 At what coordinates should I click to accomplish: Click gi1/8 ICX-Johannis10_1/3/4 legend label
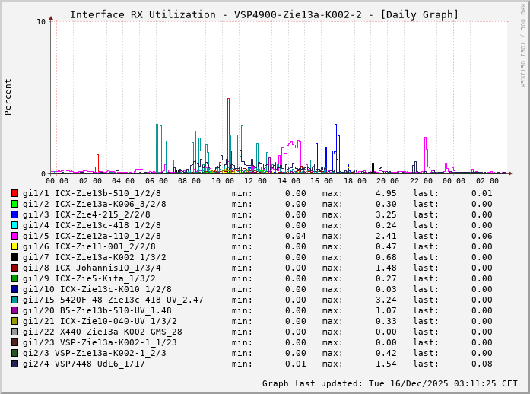coord(91,268)
